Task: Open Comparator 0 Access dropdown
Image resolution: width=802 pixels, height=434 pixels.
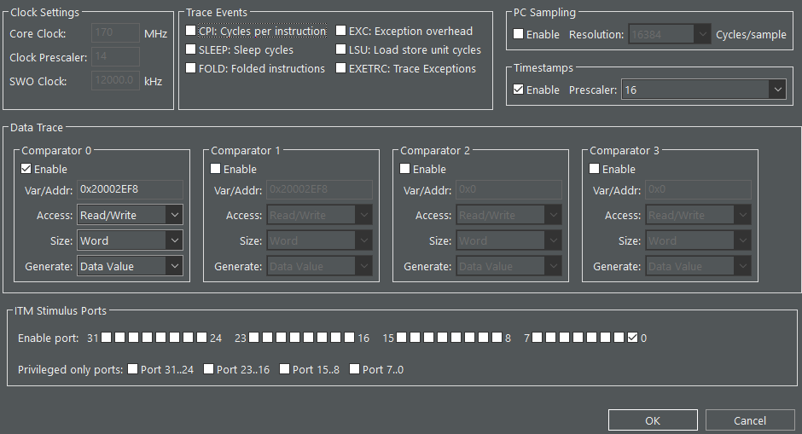Action: [130, 216]
